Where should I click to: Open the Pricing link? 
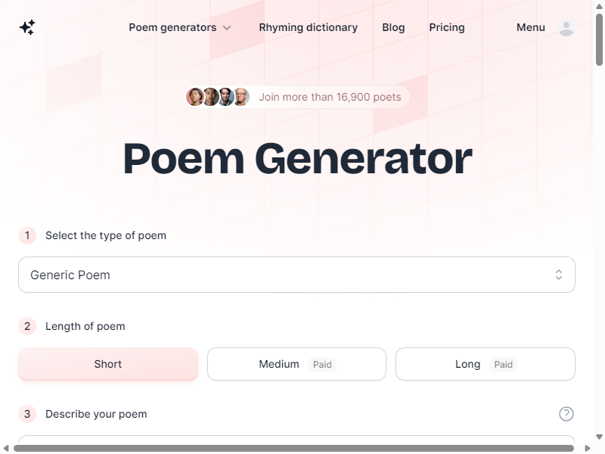(447, 27)
